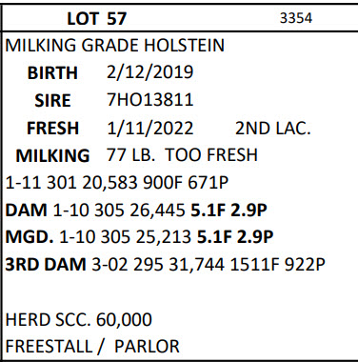The image size is (358, 362).
Task: Click the sire code 7HO13811
Action: click(150, 100)
